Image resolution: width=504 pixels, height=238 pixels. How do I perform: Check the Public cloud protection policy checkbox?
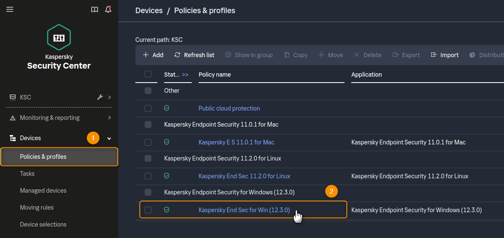pos(148,108)
